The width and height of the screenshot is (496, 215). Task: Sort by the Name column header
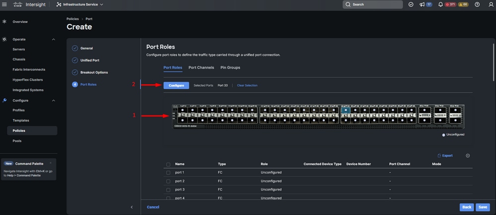pyautogui.click(x=180, y=164)
